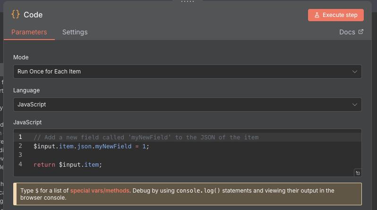Open the Docs link
Viewport: 377px width, 210px height.
351,32
